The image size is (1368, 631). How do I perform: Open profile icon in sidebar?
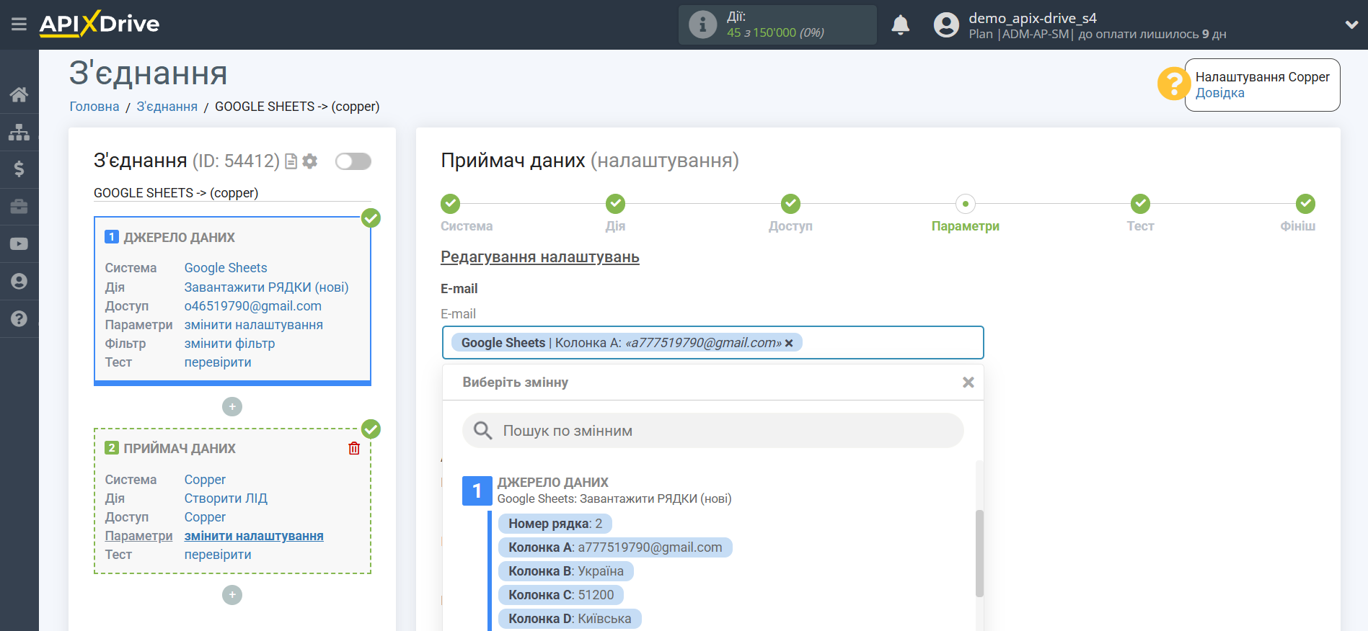(19, 282)
